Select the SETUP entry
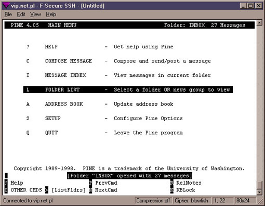This screenshot has height=206, width=265. pos(53,118)
